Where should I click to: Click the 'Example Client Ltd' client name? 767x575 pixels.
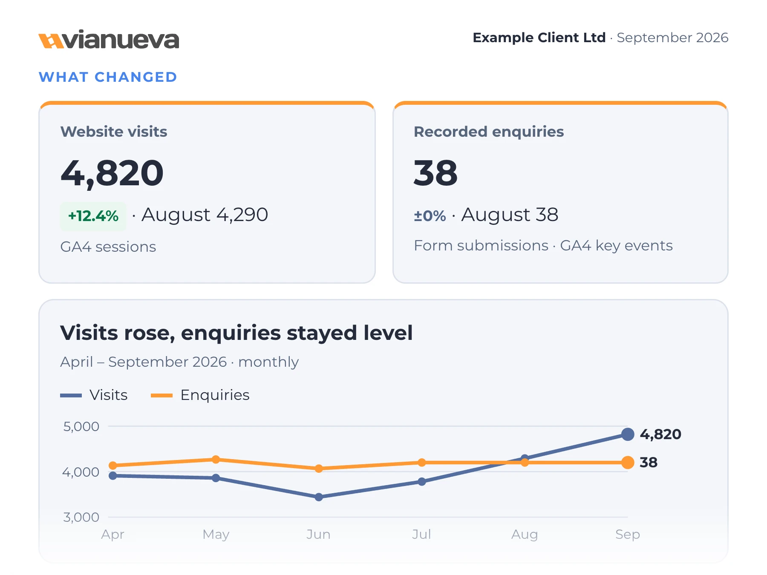click(539, 37)
